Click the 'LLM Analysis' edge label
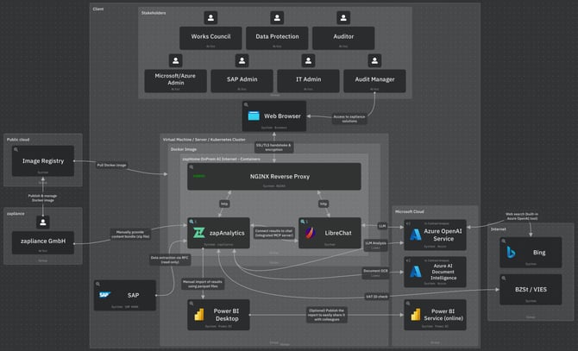Viewport: 578px width, 351px height. pyautogui.click(x=375, y=245)
